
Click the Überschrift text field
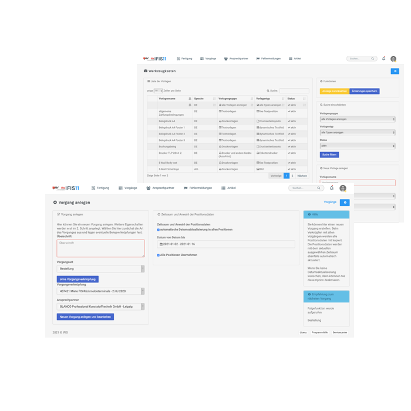100,248
